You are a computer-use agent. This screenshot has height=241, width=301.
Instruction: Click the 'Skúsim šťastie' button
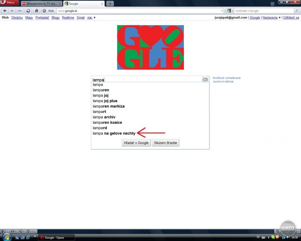166,143
